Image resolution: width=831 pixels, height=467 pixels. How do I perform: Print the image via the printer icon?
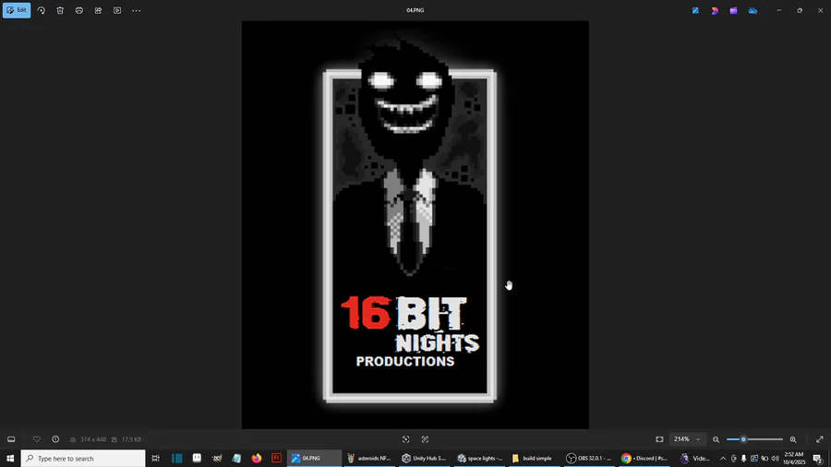[79, 10]
